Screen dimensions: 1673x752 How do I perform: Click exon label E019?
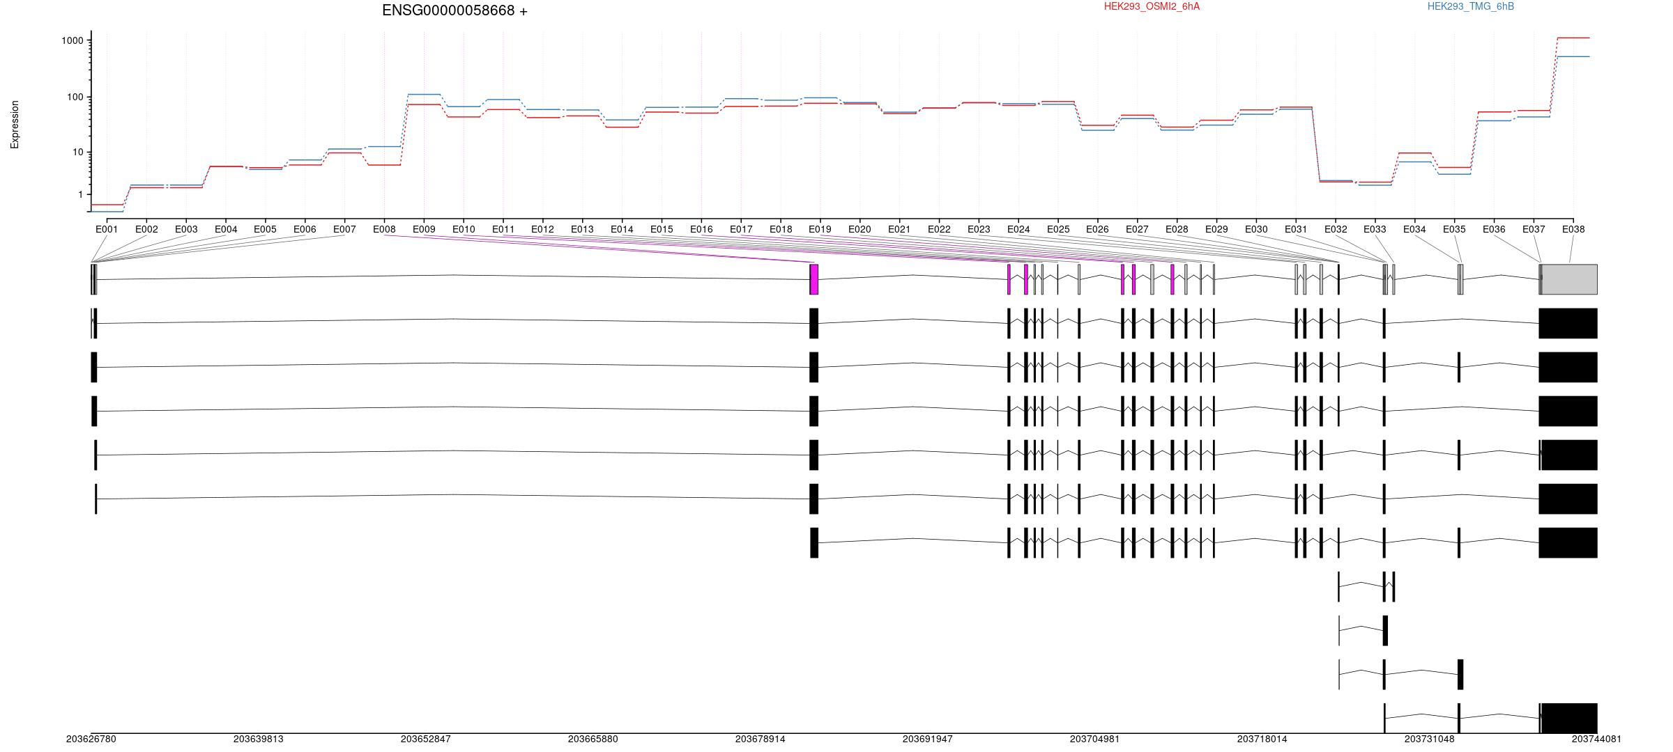tap(820, 229)
